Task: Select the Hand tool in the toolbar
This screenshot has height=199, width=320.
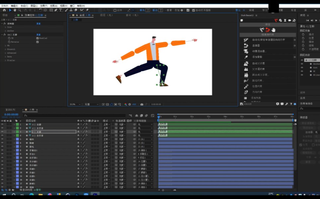Action: tap(15, 10)
